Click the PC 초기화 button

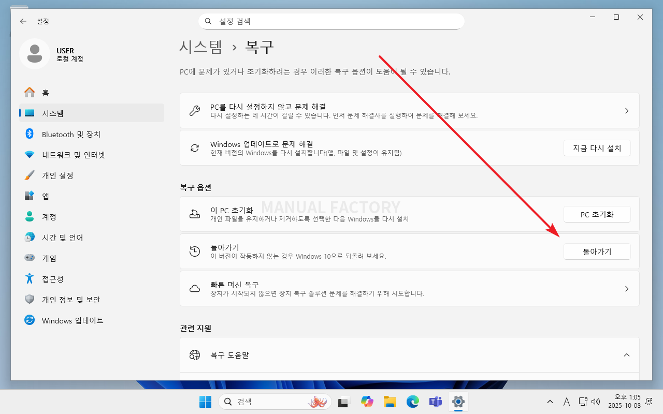point(597,214)
